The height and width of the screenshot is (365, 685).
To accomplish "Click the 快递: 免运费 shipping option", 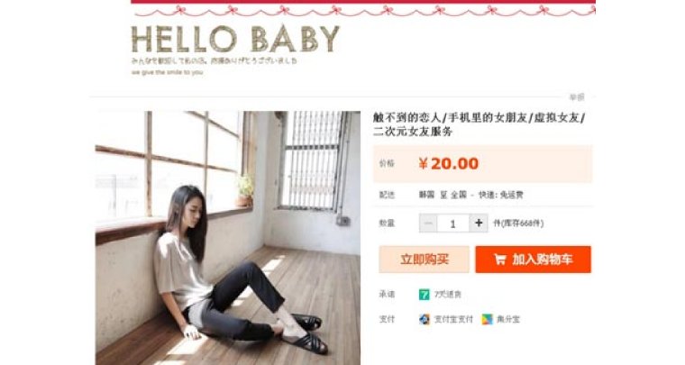I will [x=500, y=195].
